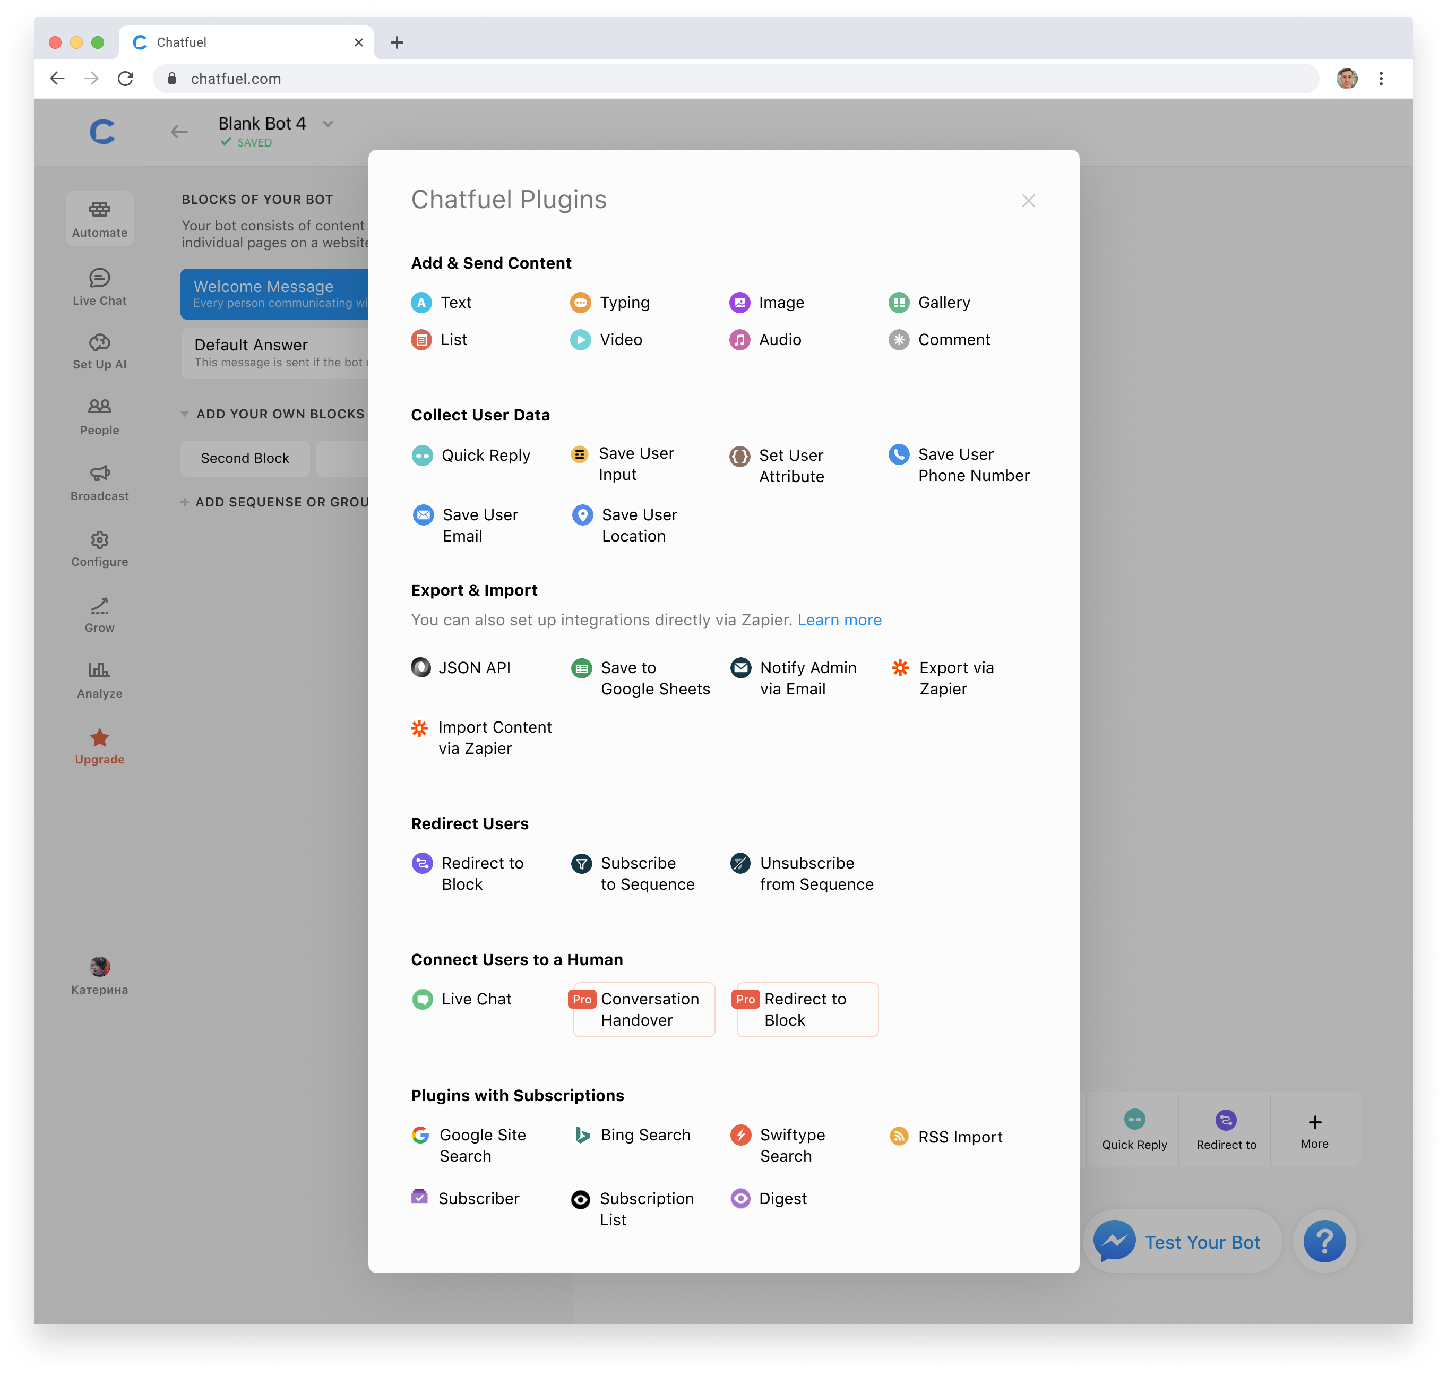Open the Configure section from the sidebar

tap(99, 547)
